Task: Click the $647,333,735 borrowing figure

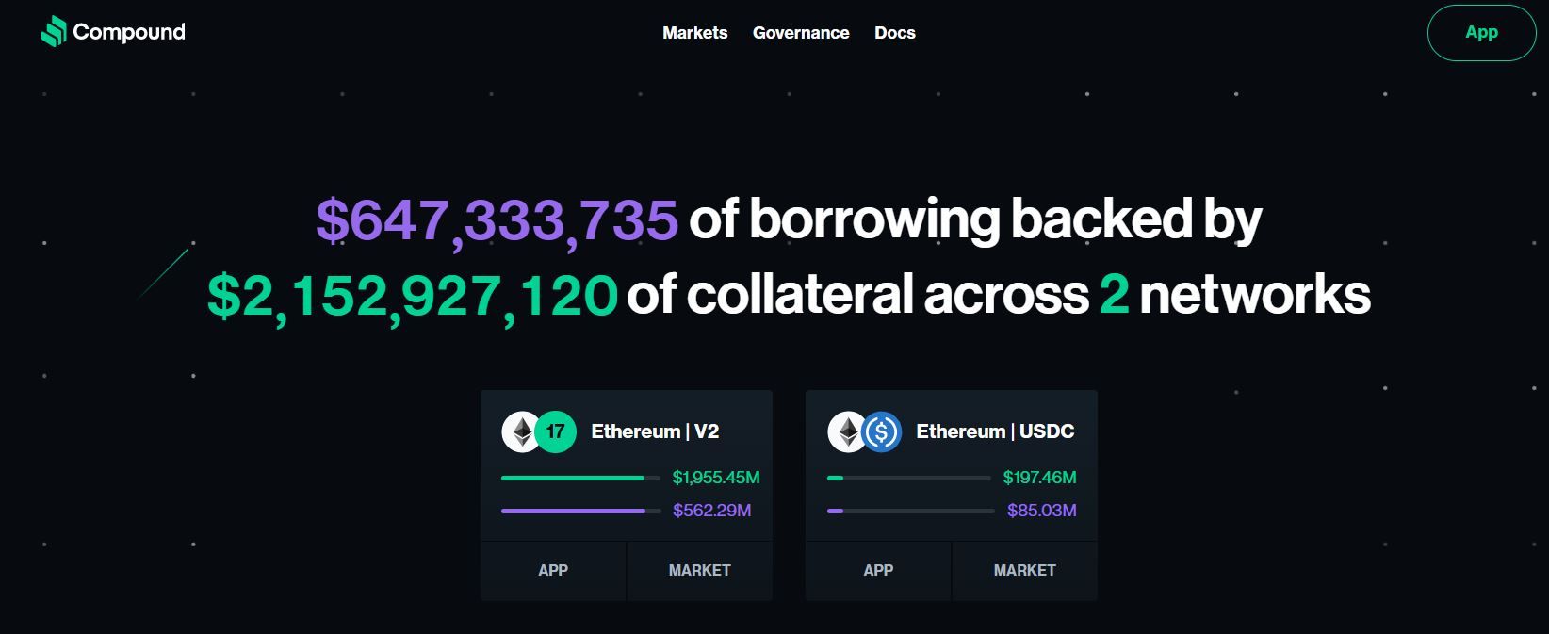Action: click(x=497, y=219)
